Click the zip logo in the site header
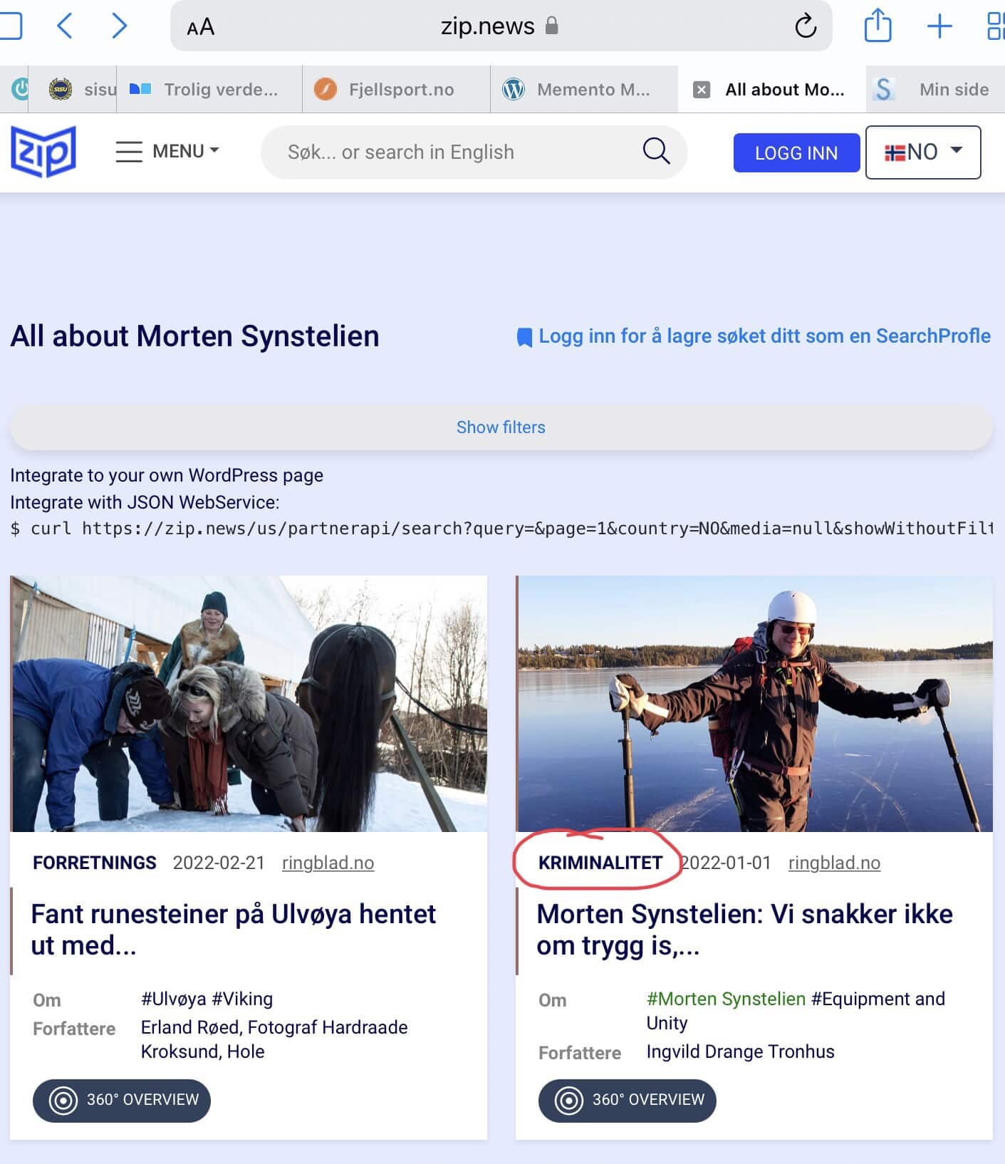The height and width of the screenshot is (1164, 1005). (x=43, y=151)
